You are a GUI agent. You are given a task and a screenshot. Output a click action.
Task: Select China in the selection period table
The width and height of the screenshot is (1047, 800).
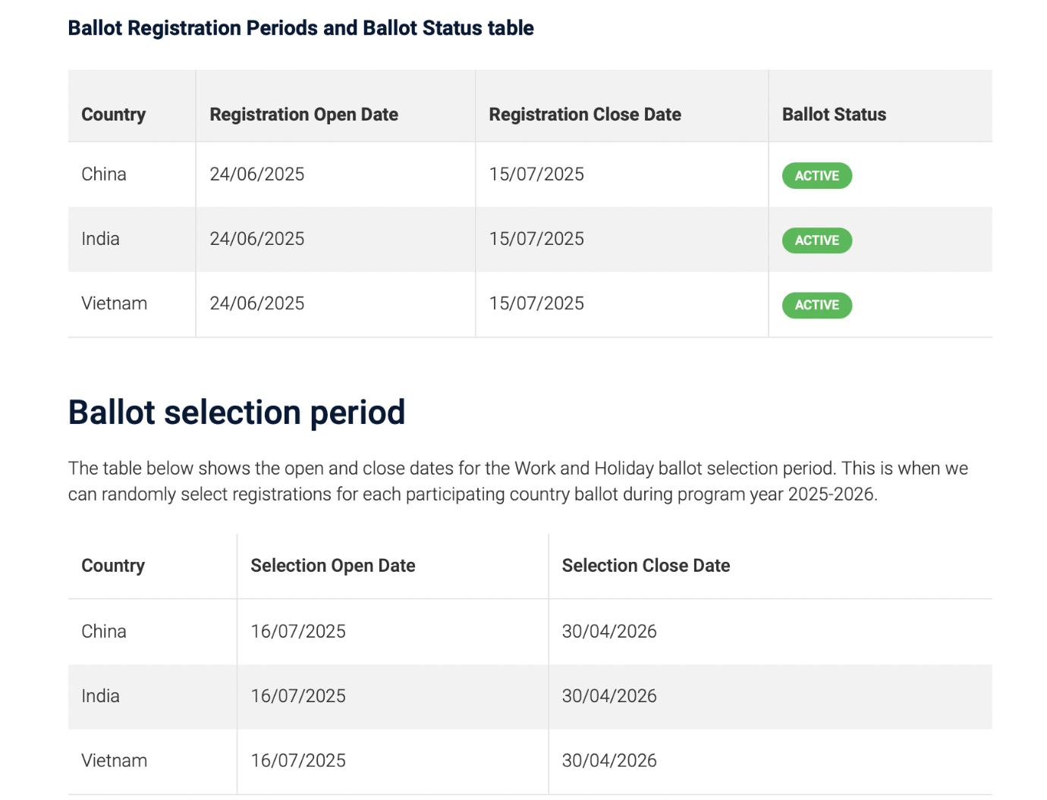[x=104, y=632]
